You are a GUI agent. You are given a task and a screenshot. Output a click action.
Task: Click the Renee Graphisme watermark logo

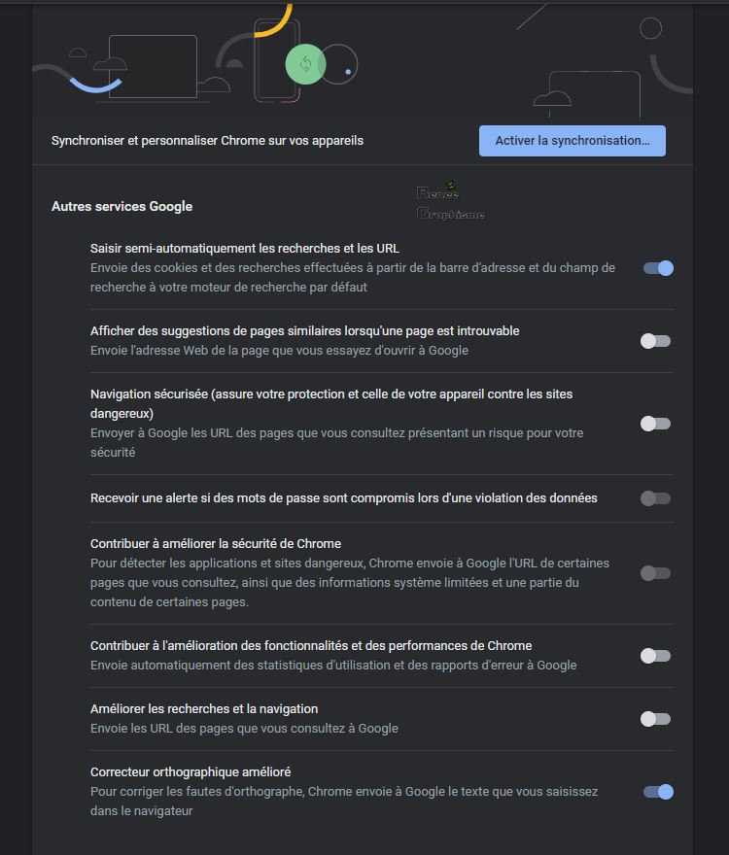pyautogui.click(x=450, y=202)
